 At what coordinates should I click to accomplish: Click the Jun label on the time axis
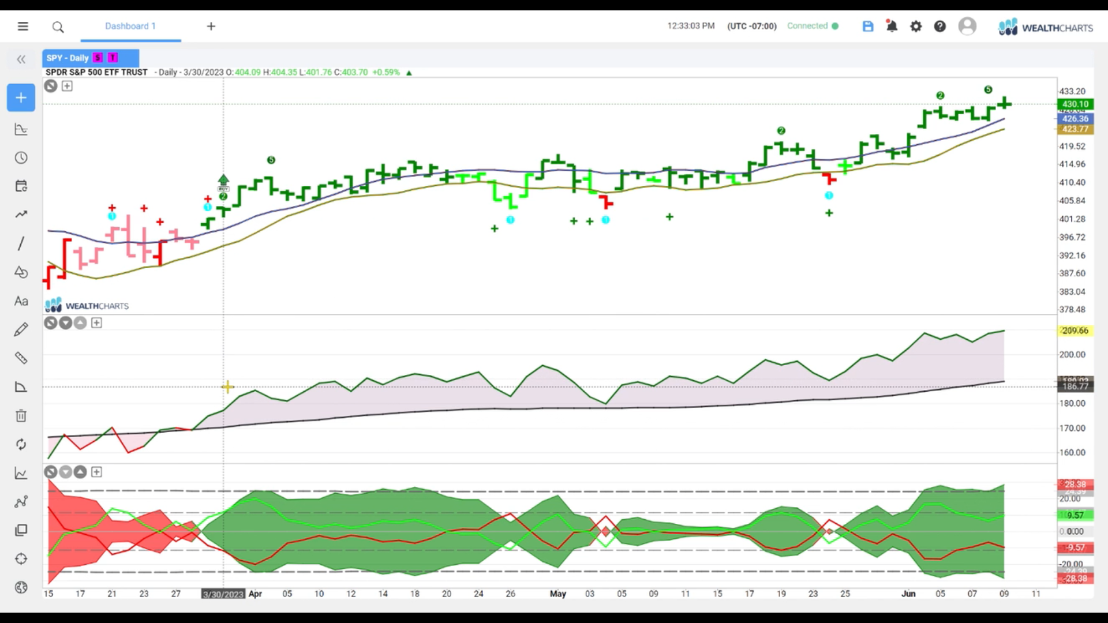point(908,594)
